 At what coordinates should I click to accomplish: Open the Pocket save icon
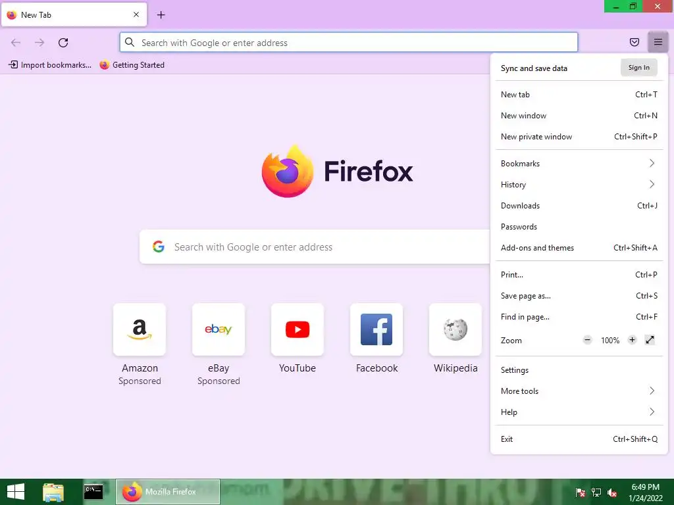tap(634, 42)
